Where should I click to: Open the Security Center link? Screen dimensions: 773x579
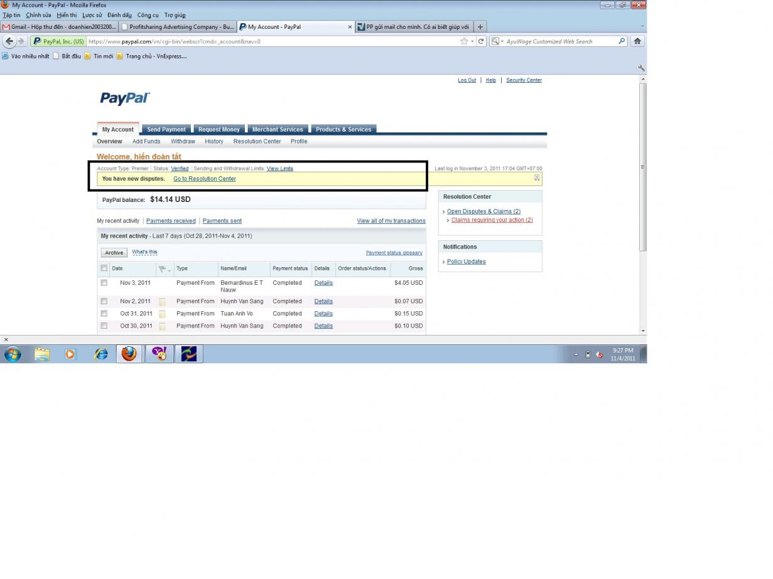(524, 80)
